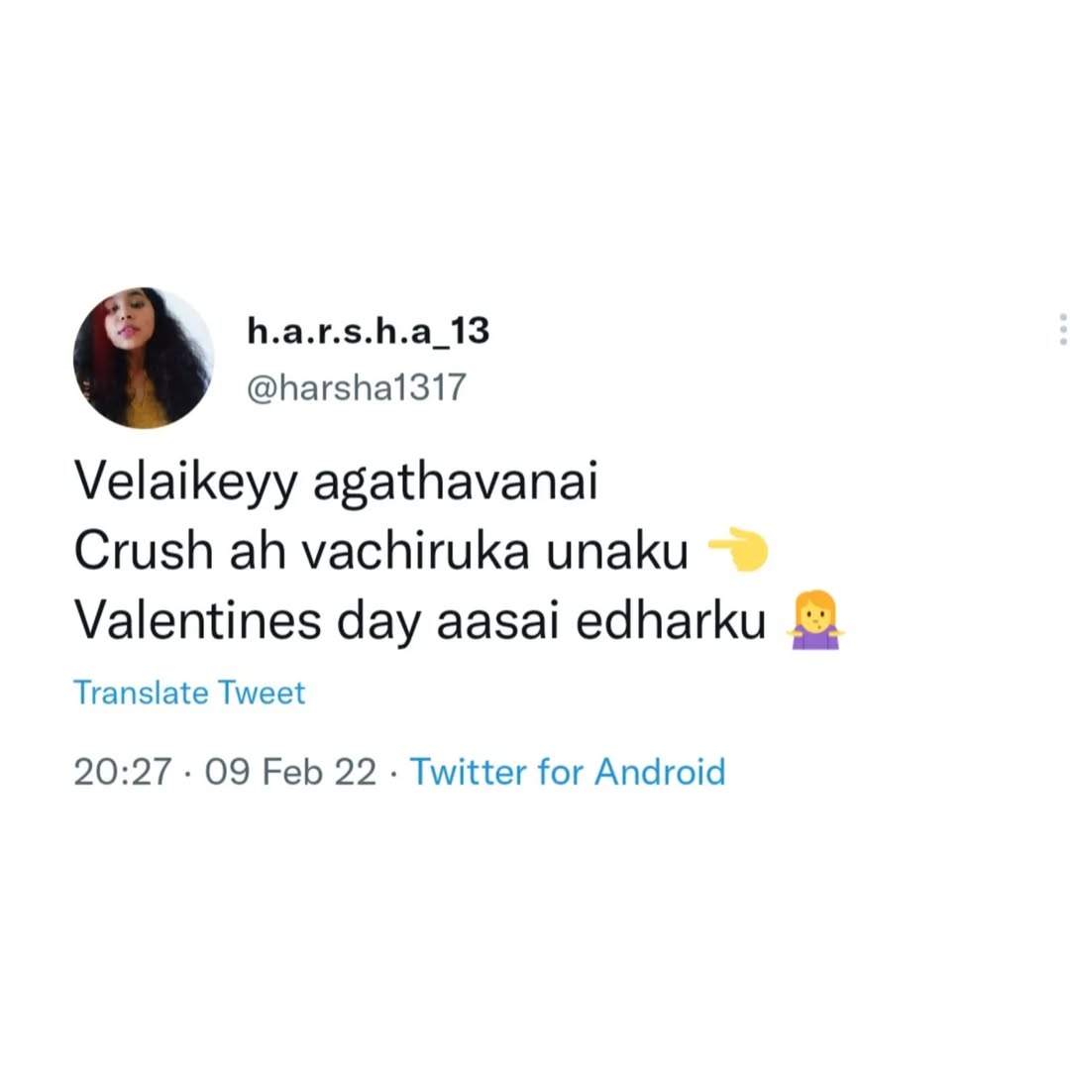Click the word unaku in the tweet
This screenshot has height=1070, width=1070.
pos(617,554)
